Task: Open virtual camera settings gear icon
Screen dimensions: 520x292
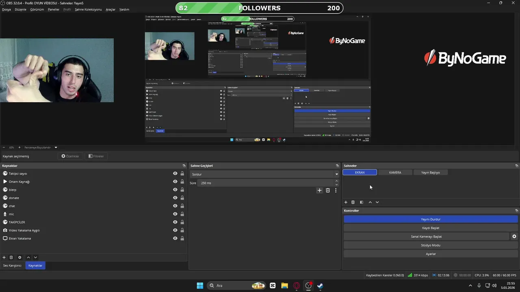Action: tap(514, 236)
